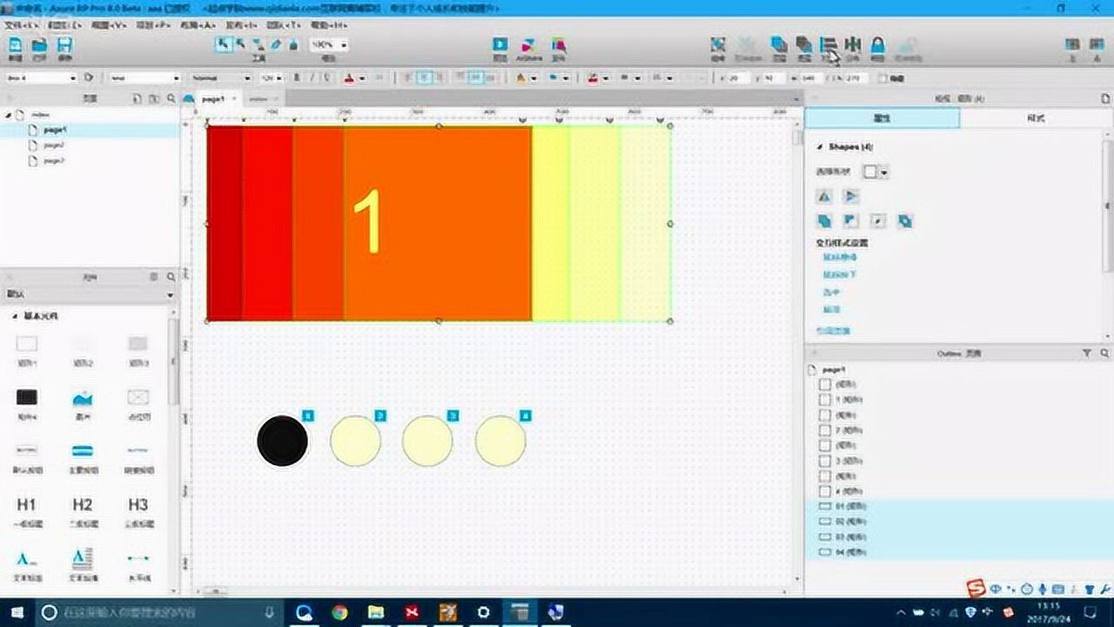Select the Pen drawing tool
This screenshot has width=1114, height=627.
(276, 44)
